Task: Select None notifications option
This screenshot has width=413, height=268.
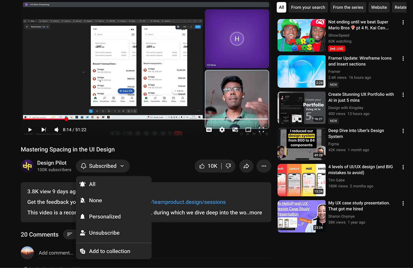Action: click(114, 200)
